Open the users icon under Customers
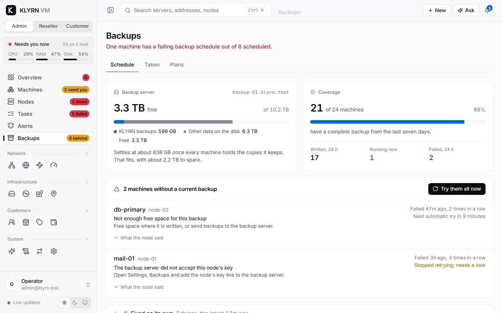The width and height of the screenshot is (502, 313). coord(12,222)
